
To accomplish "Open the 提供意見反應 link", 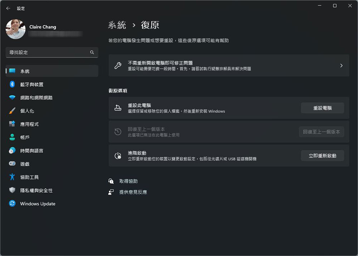I will pyautogui.click(x=133, y=192).
